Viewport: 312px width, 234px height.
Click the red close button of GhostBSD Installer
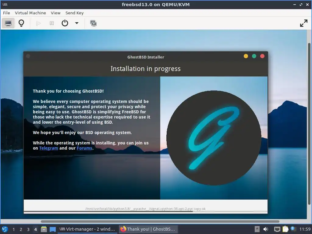click(x=262, y=56)
